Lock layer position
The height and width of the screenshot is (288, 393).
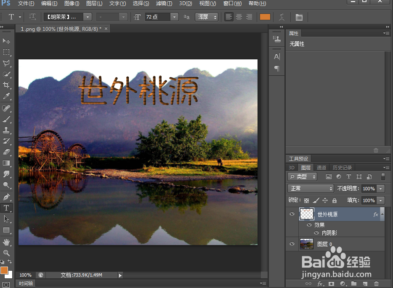click(325, 200)
